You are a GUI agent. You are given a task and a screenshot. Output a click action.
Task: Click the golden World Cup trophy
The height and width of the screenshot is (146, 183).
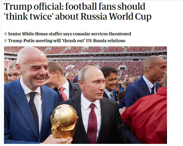(64, 121)
